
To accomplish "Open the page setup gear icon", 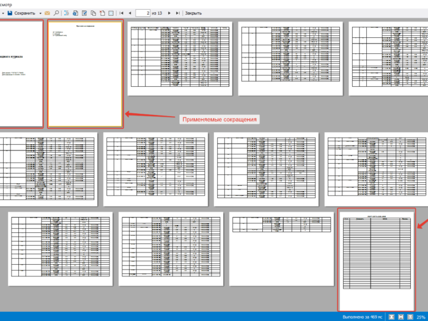I will [x=75, y=13].
